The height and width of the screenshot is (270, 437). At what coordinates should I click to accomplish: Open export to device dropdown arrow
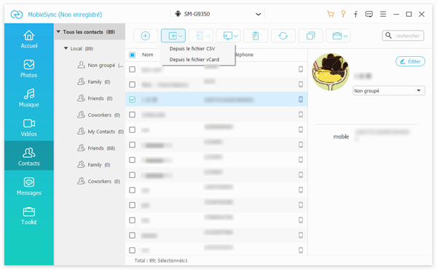208,36
